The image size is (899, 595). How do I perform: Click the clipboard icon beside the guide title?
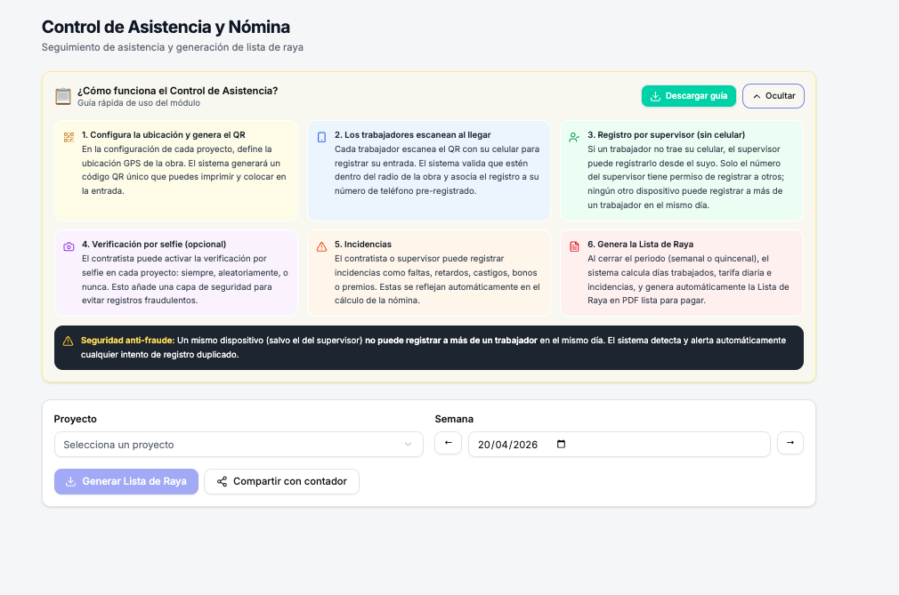pyautogui.click(x=63, y=96)
